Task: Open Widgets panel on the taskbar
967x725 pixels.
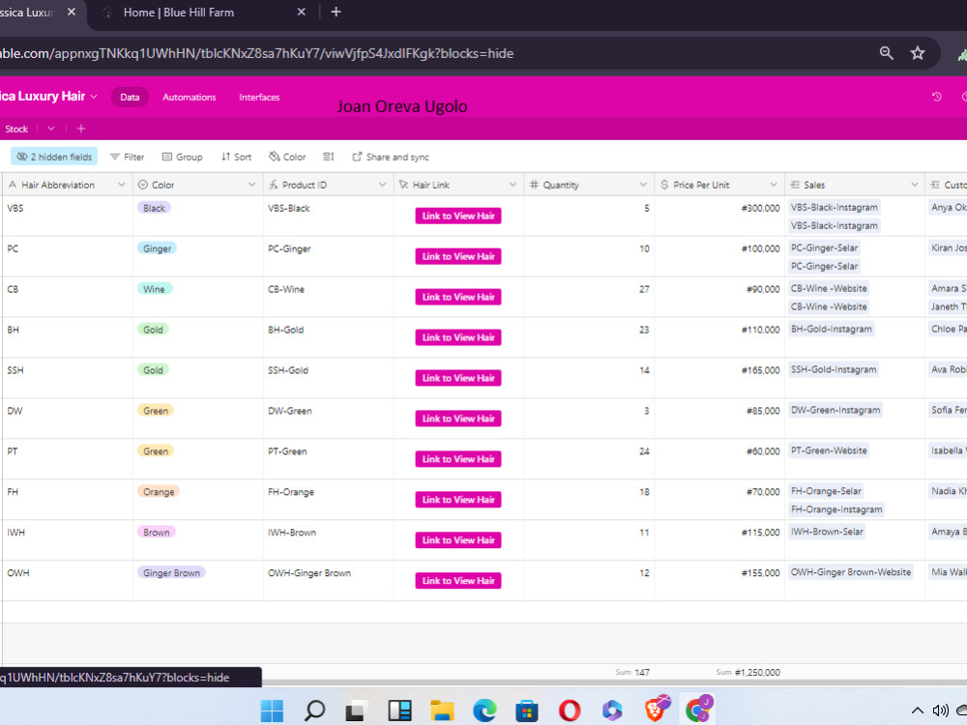Action: pyautogui.click(x=399, y=710)
